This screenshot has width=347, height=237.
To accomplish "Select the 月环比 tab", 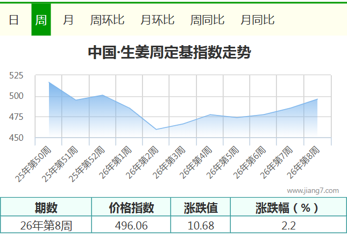I will [x=157, y=20].
